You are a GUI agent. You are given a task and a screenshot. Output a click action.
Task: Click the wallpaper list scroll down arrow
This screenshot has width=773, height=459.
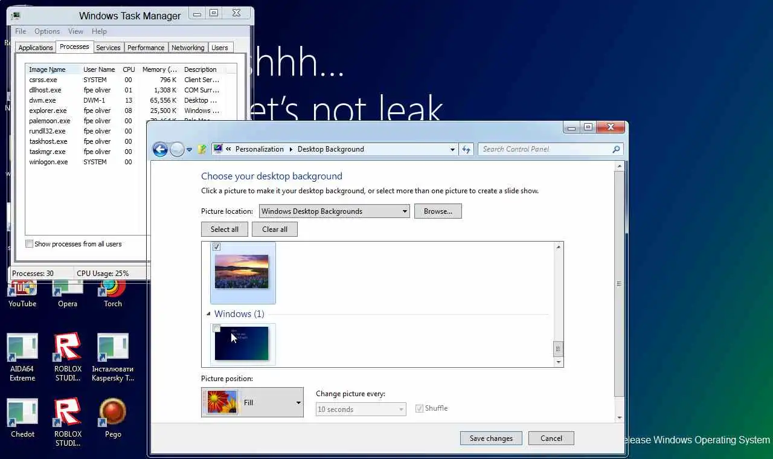(559, 362)
